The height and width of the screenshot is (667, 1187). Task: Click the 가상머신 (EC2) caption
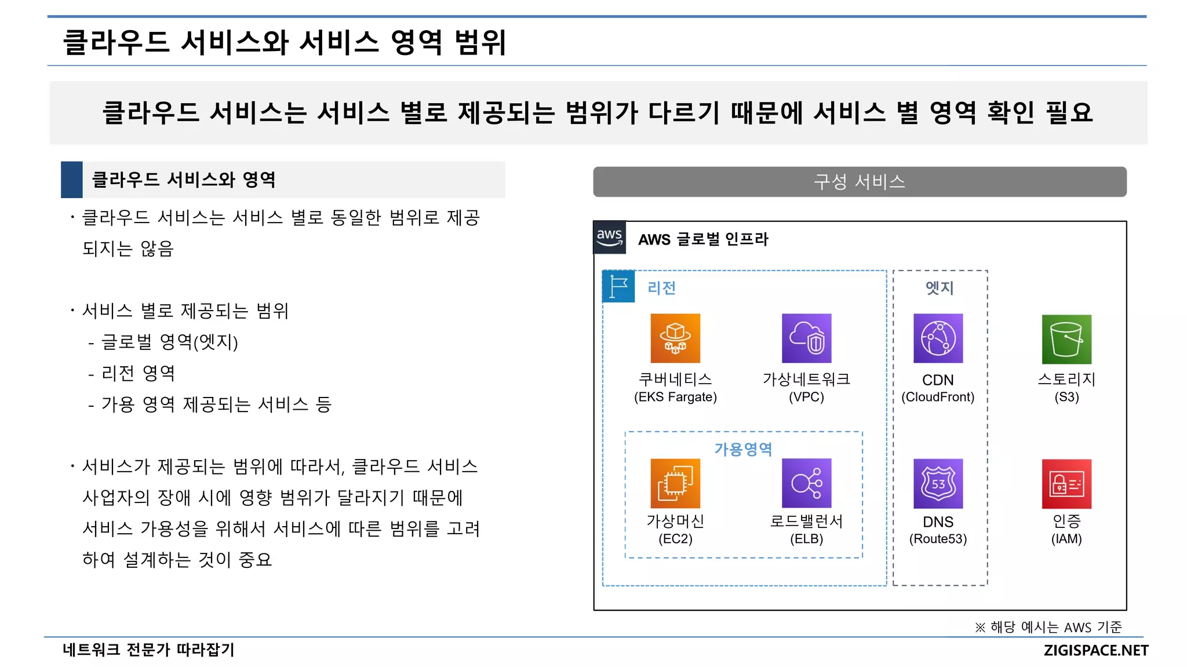tap(675, 530)
